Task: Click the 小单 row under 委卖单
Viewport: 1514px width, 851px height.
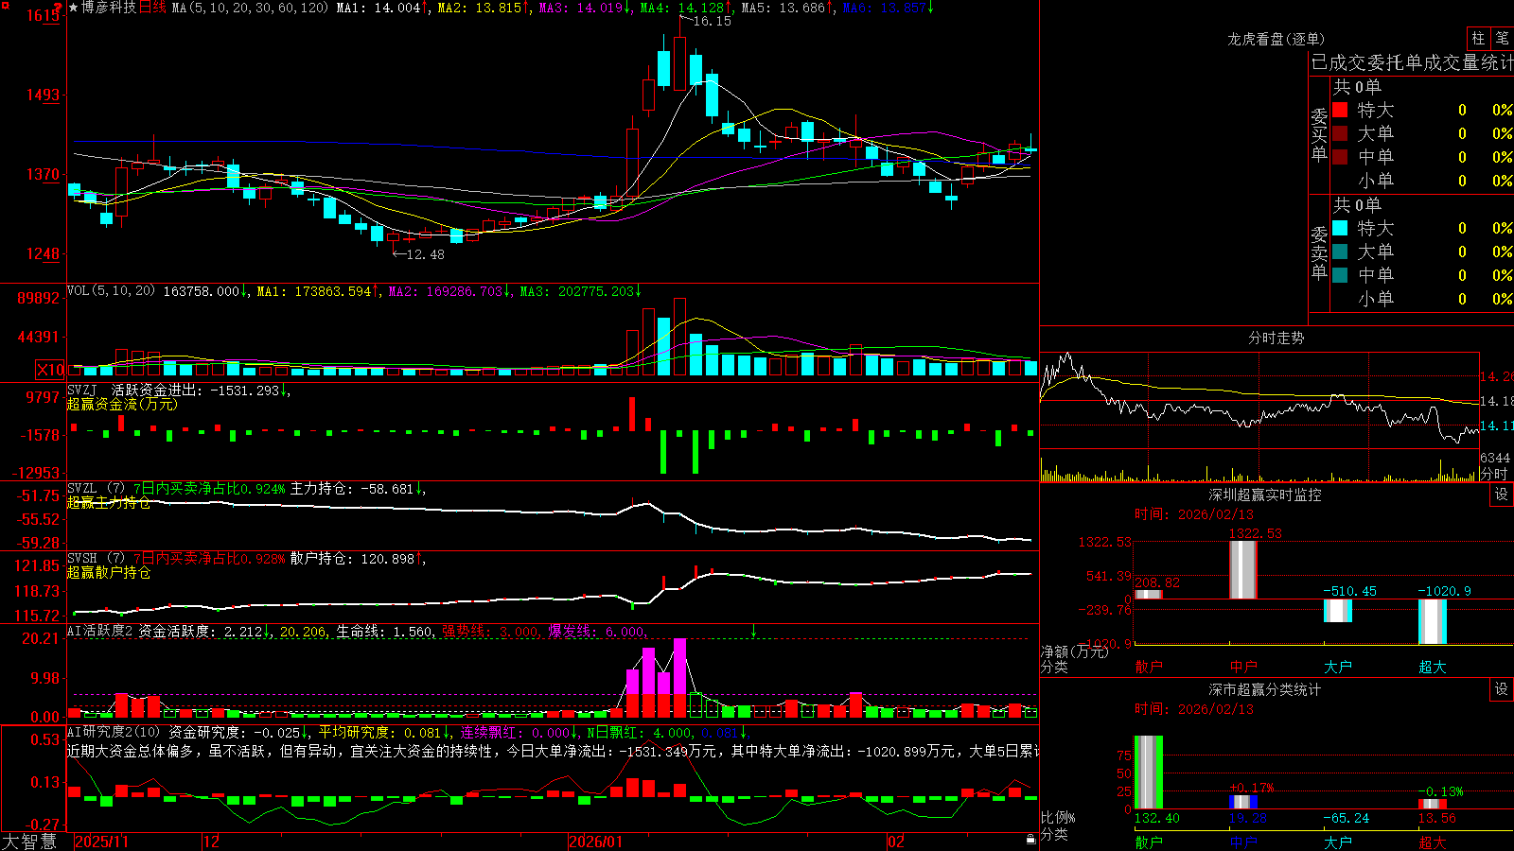Action: point(1422,299)
